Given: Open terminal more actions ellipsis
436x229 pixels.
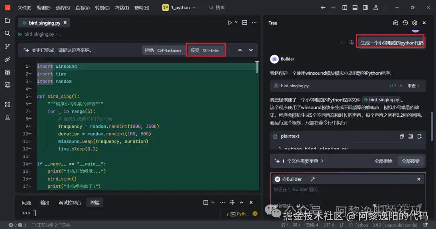Looking at the screenshot, I should (222, 202).
